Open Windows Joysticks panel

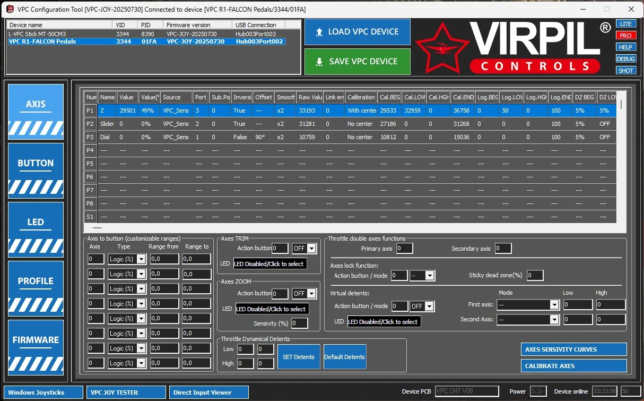pyautogui.click(x=43, y=393)
